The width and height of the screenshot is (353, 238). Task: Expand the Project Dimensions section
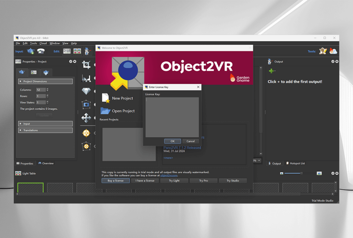click(x=46, y=81)
